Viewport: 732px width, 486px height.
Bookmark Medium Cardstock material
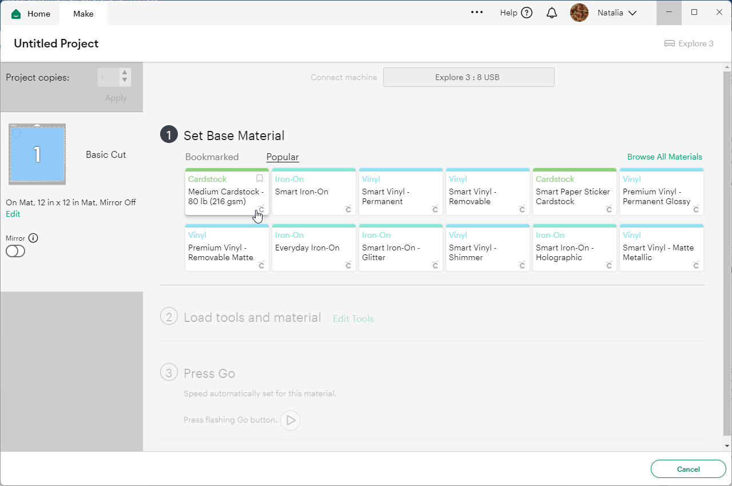(260, 179)
